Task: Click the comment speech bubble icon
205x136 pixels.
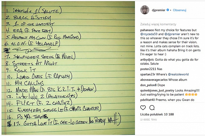Action: 152,108
